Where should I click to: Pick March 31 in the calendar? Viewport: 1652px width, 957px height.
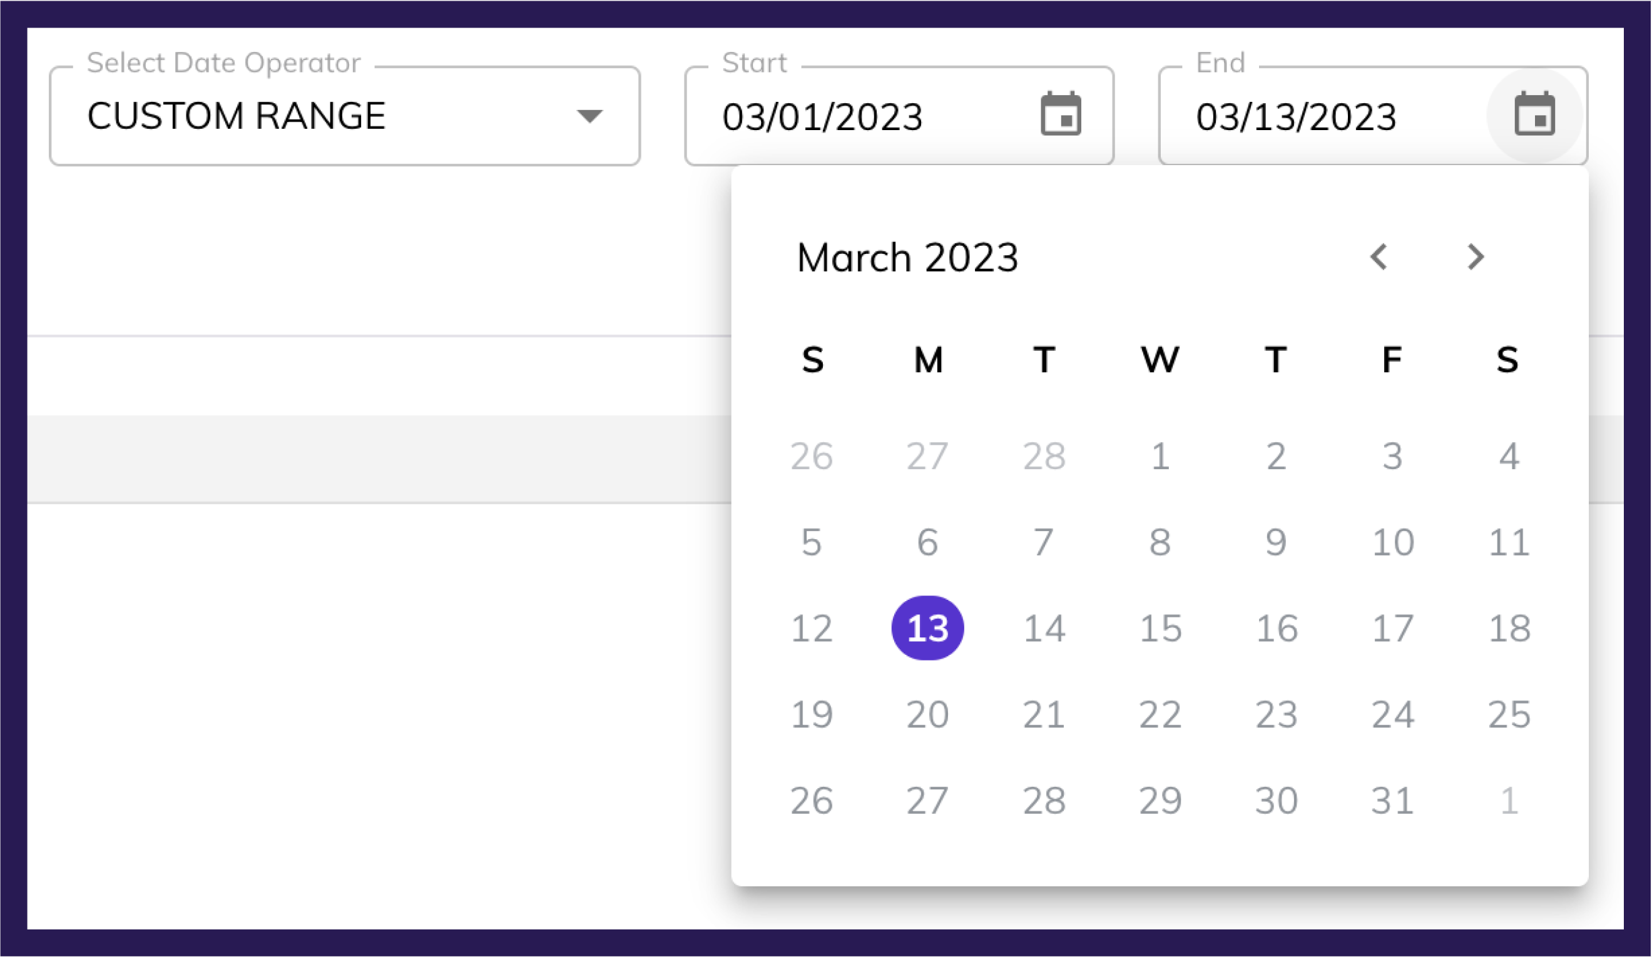click(1392, 801)
